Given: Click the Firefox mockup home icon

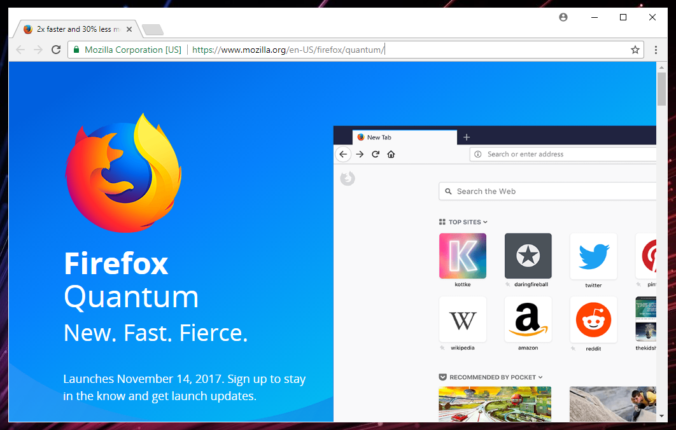Looking at the screenshot, I should 391,154.
